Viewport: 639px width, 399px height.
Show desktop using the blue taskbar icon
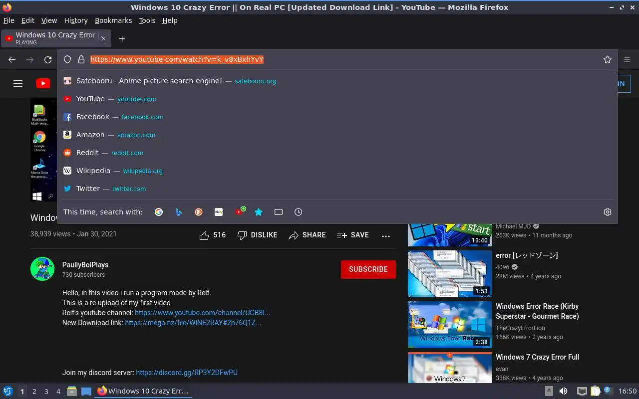(86, 392)
